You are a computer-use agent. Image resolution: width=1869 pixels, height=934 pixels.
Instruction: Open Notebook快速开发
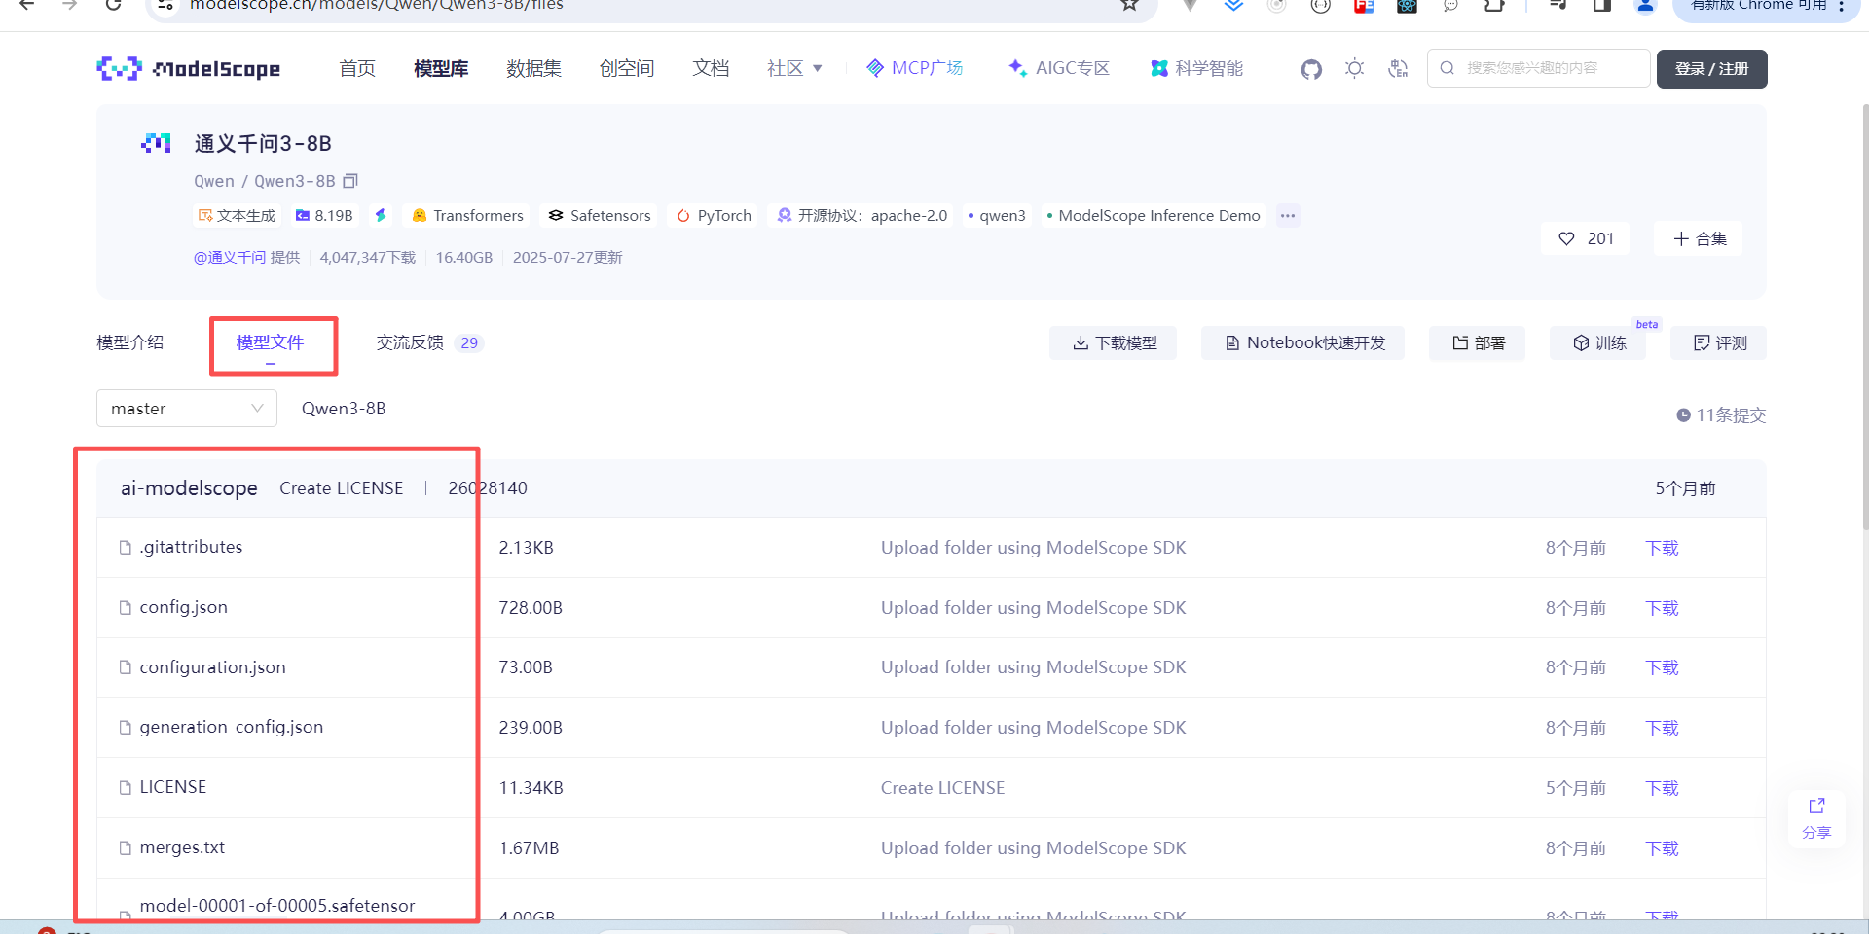point(1303,342)
